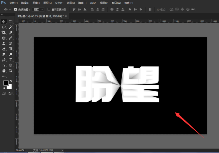Activate the Zoom magnifier tool
The image size is (219, 153).
(11, 71)
